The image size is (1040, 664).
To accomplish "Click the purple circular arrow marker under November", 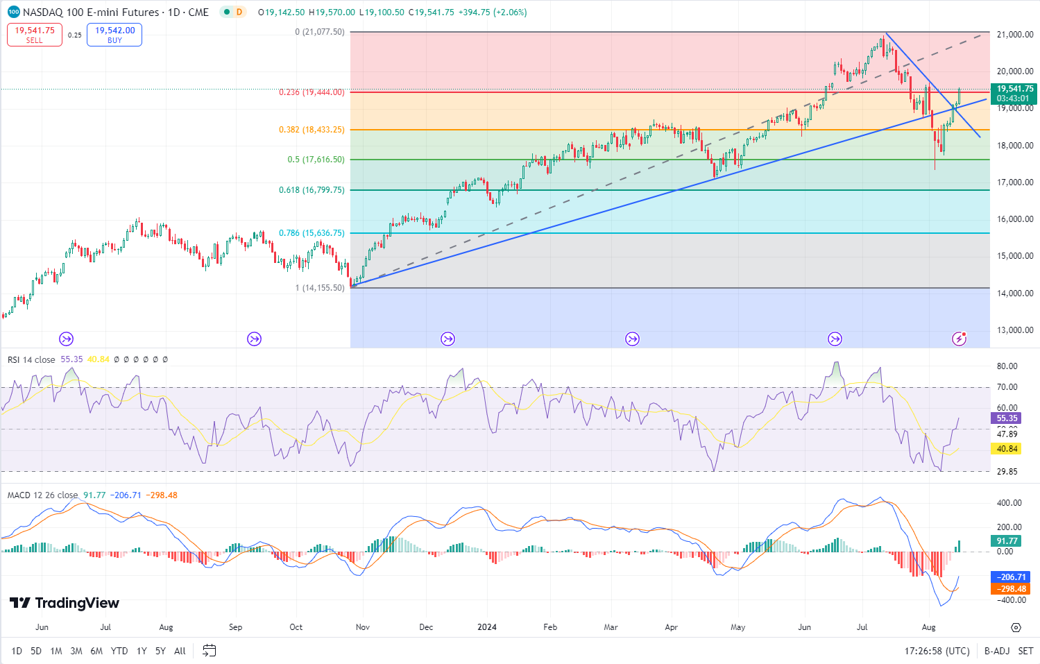I will (x=447, y=339).
